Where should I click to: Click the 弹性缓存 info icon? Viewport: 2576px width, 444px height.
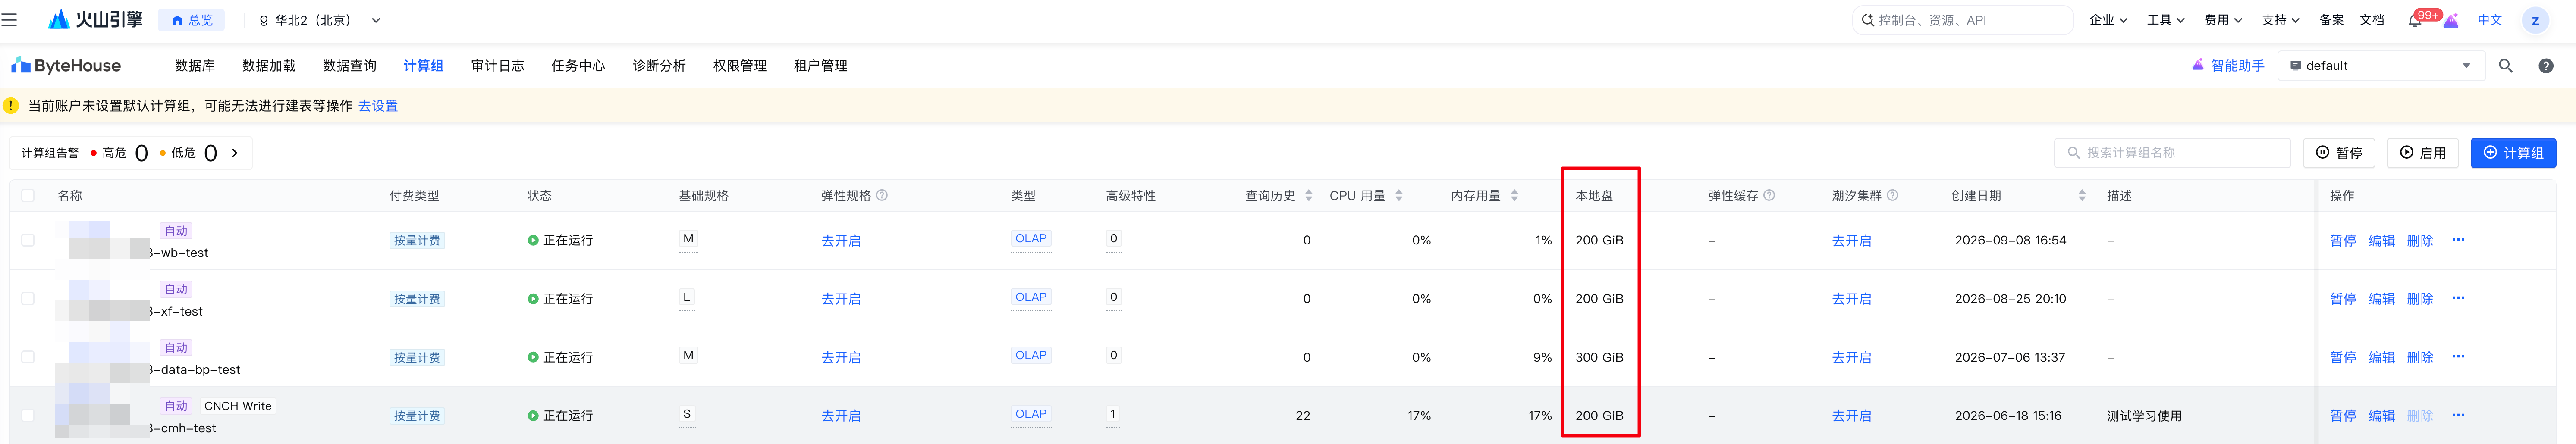pyautogui.click(x=1769, y=195)
